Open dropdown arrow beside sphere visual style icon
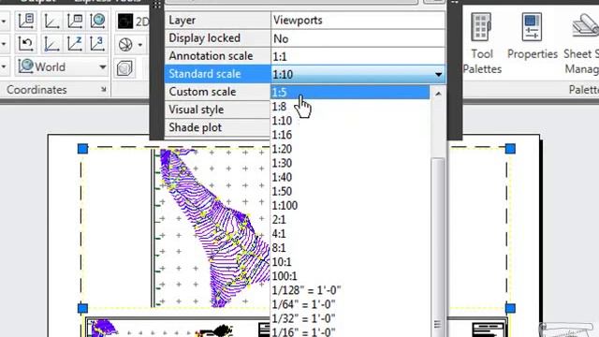The image size is (599, 337). click(x=140, y=45)
